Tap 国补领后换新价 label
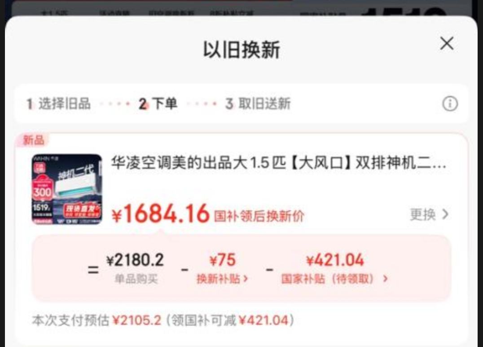 coord(259,216)
